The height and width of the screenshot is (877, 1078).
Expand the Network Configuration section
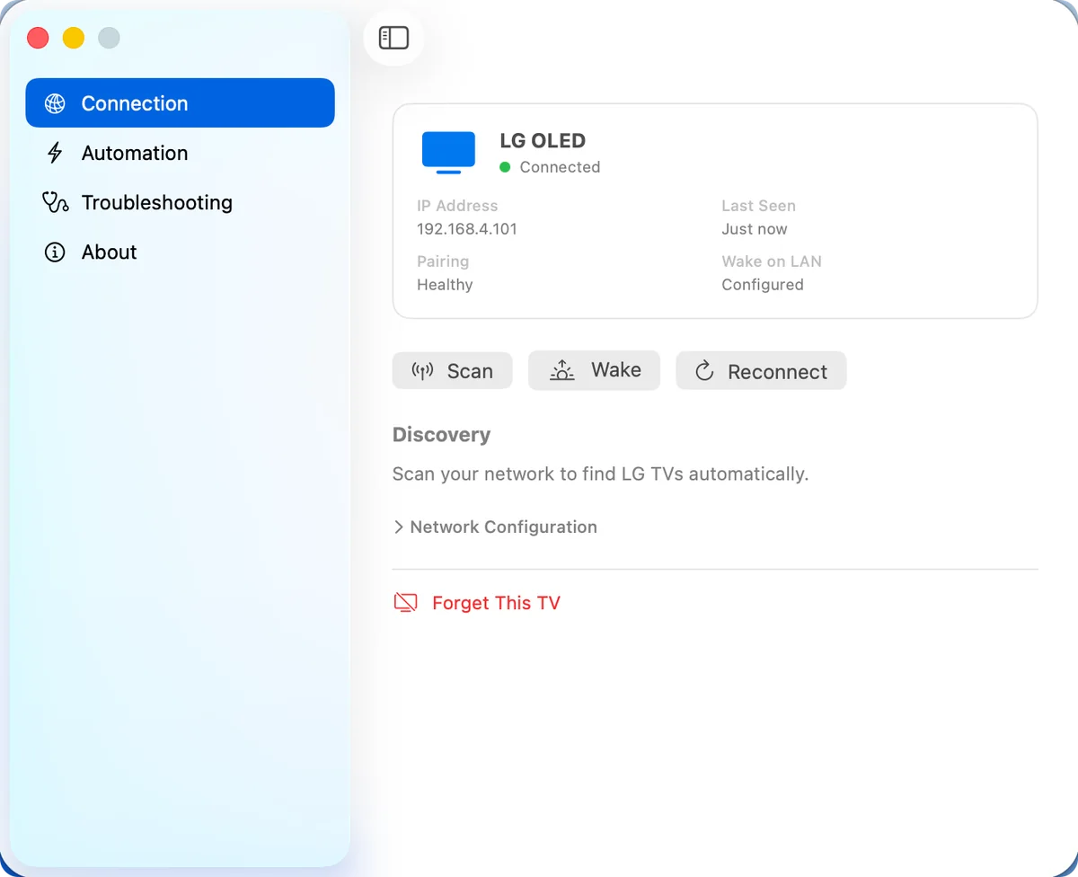(495, 527)
